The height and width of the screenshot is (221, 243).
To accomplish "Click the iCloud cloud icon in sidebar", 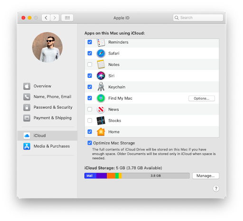I will pos(27,136).
